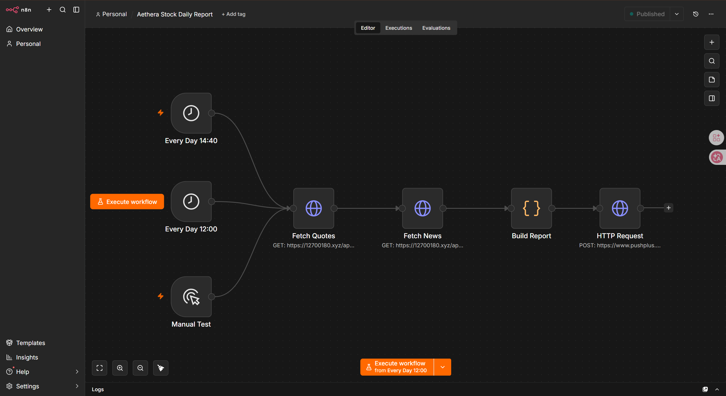The height and width of the screenshot is (396, 726).
Task: Switch to the Editor tab
Action: coord(368,28)
